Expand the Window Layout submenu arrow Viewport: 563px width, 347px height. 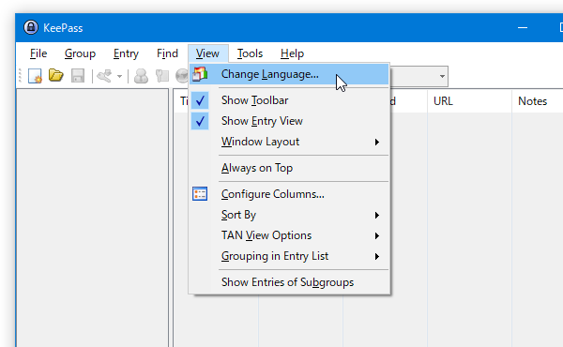[376, 143]
